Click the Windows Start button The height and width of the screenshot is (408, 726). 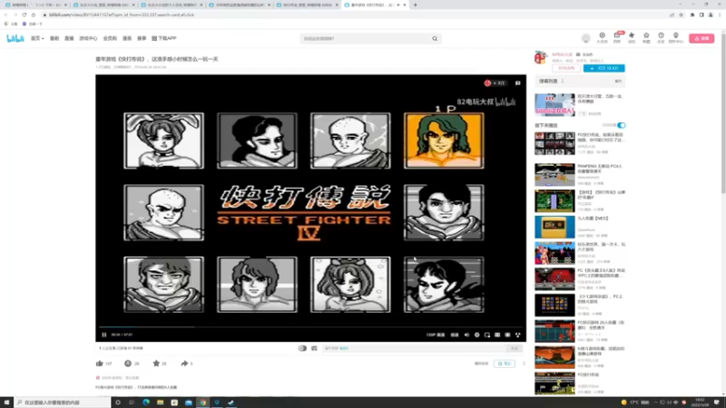tap(6, 403)
